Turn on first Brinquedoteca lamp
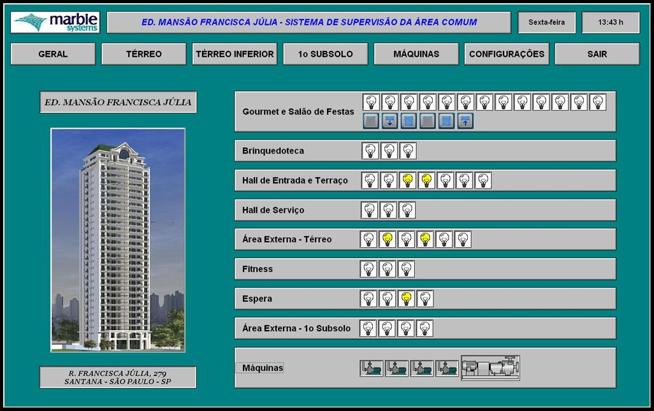The width and height of the screenshot is (654, 411). click(370, 151)
